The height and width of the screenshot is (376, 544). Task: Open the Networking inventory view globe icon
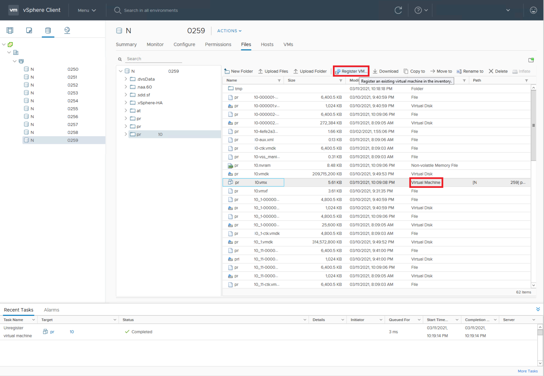pyautogui.click(x=67, y=30)
